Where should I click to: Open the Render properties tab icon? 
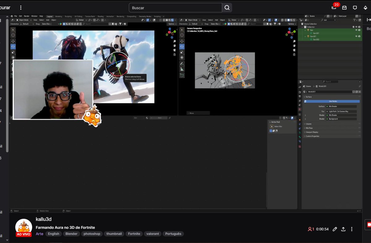tap(300, 92)
